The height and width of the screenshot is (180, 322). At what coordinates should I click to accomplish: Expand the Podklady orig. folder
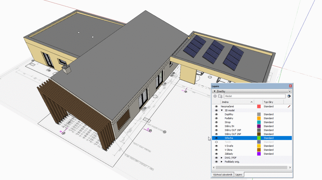222,162
